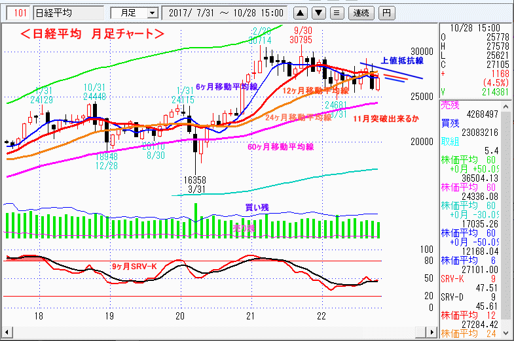Select the SRV-D entry in the side panel
This screenshot has height=341, width=514.
pos(450,296)
